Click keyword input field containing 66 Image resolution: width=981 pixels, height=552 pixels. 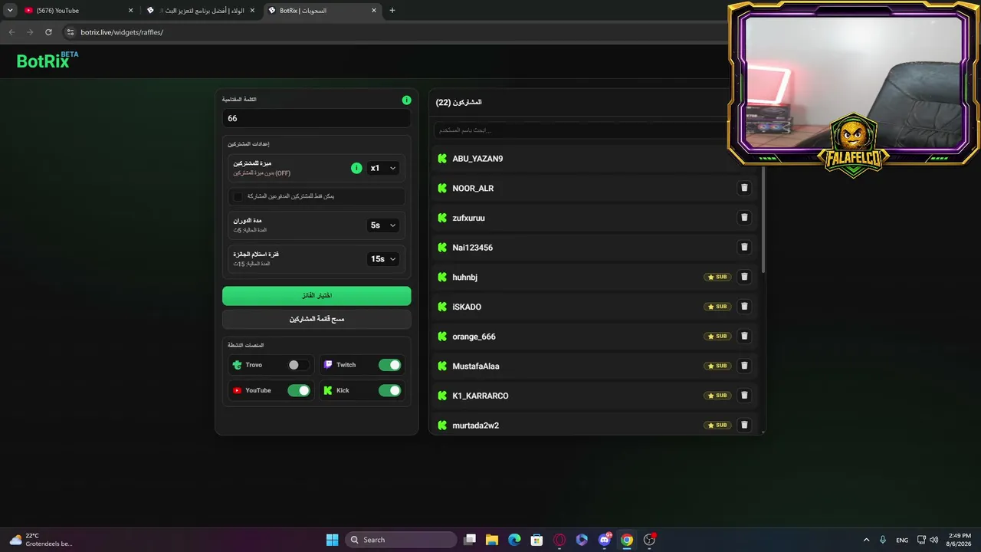click(x=317, y=118)
